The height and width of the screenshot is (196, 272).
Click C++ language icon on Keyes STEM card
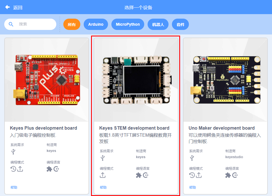[x=146, y=175]
